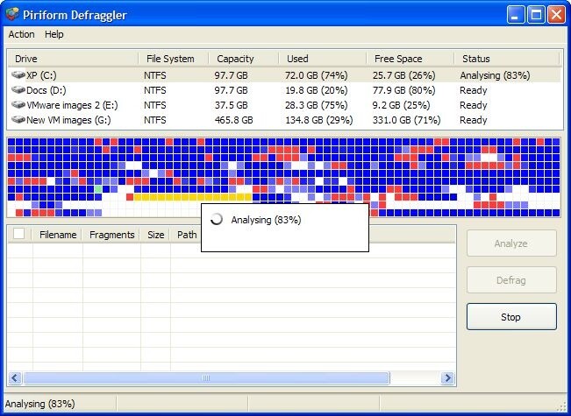Toggle the select-all checkbox in file list header

point(19,235)
